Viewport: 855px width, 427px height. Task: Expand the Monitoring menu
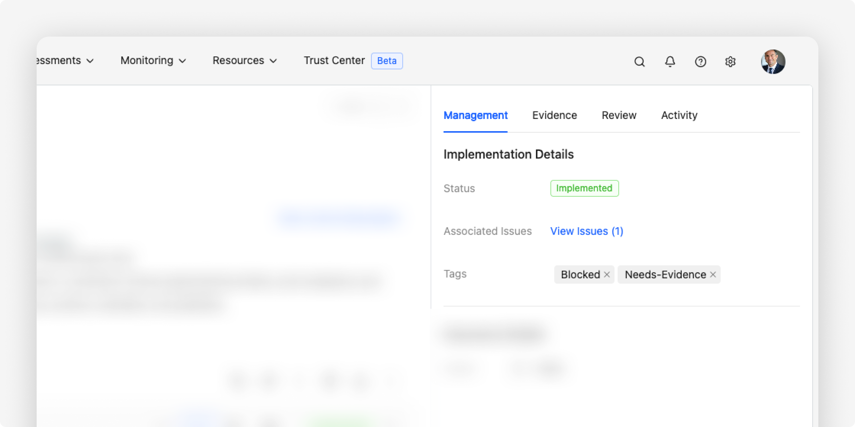point(153,60)
